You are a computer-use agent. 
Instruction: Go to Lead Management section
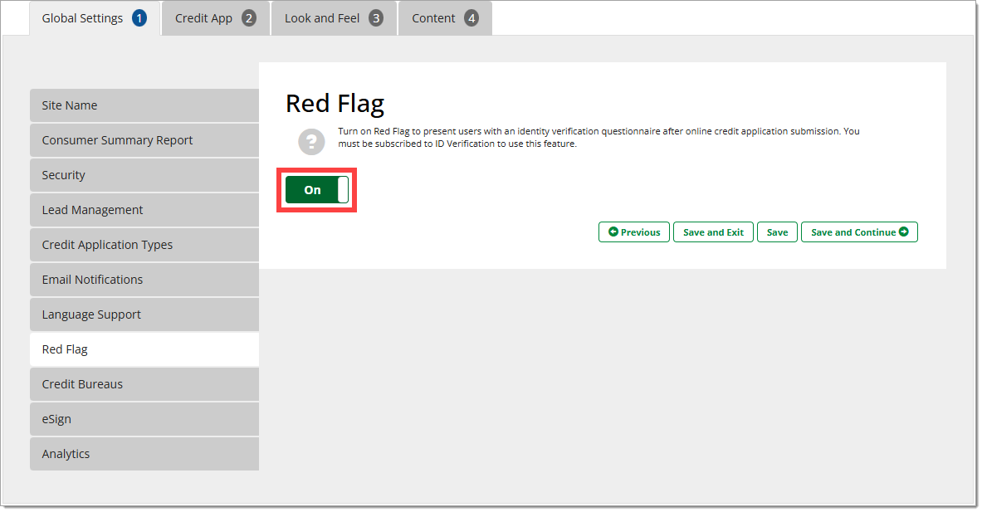point(144,210)
